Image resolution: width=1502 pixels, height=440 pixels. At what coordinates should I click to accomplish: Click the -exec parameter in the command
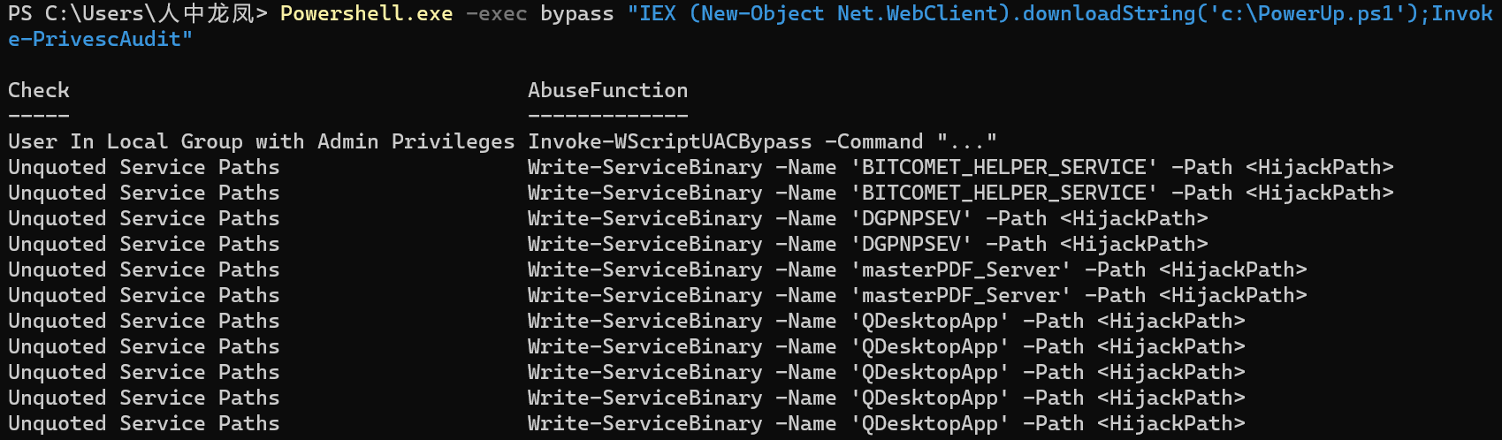496,14
